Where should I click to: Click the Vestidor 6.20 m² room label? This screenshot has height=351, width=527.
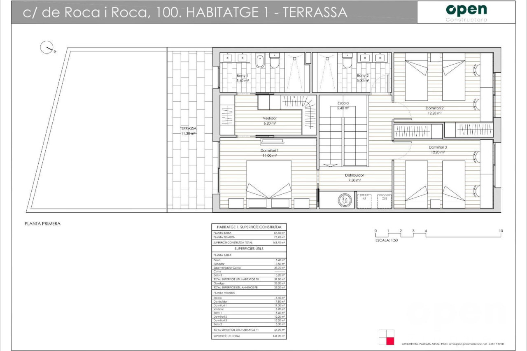click(x=269, y=120)
